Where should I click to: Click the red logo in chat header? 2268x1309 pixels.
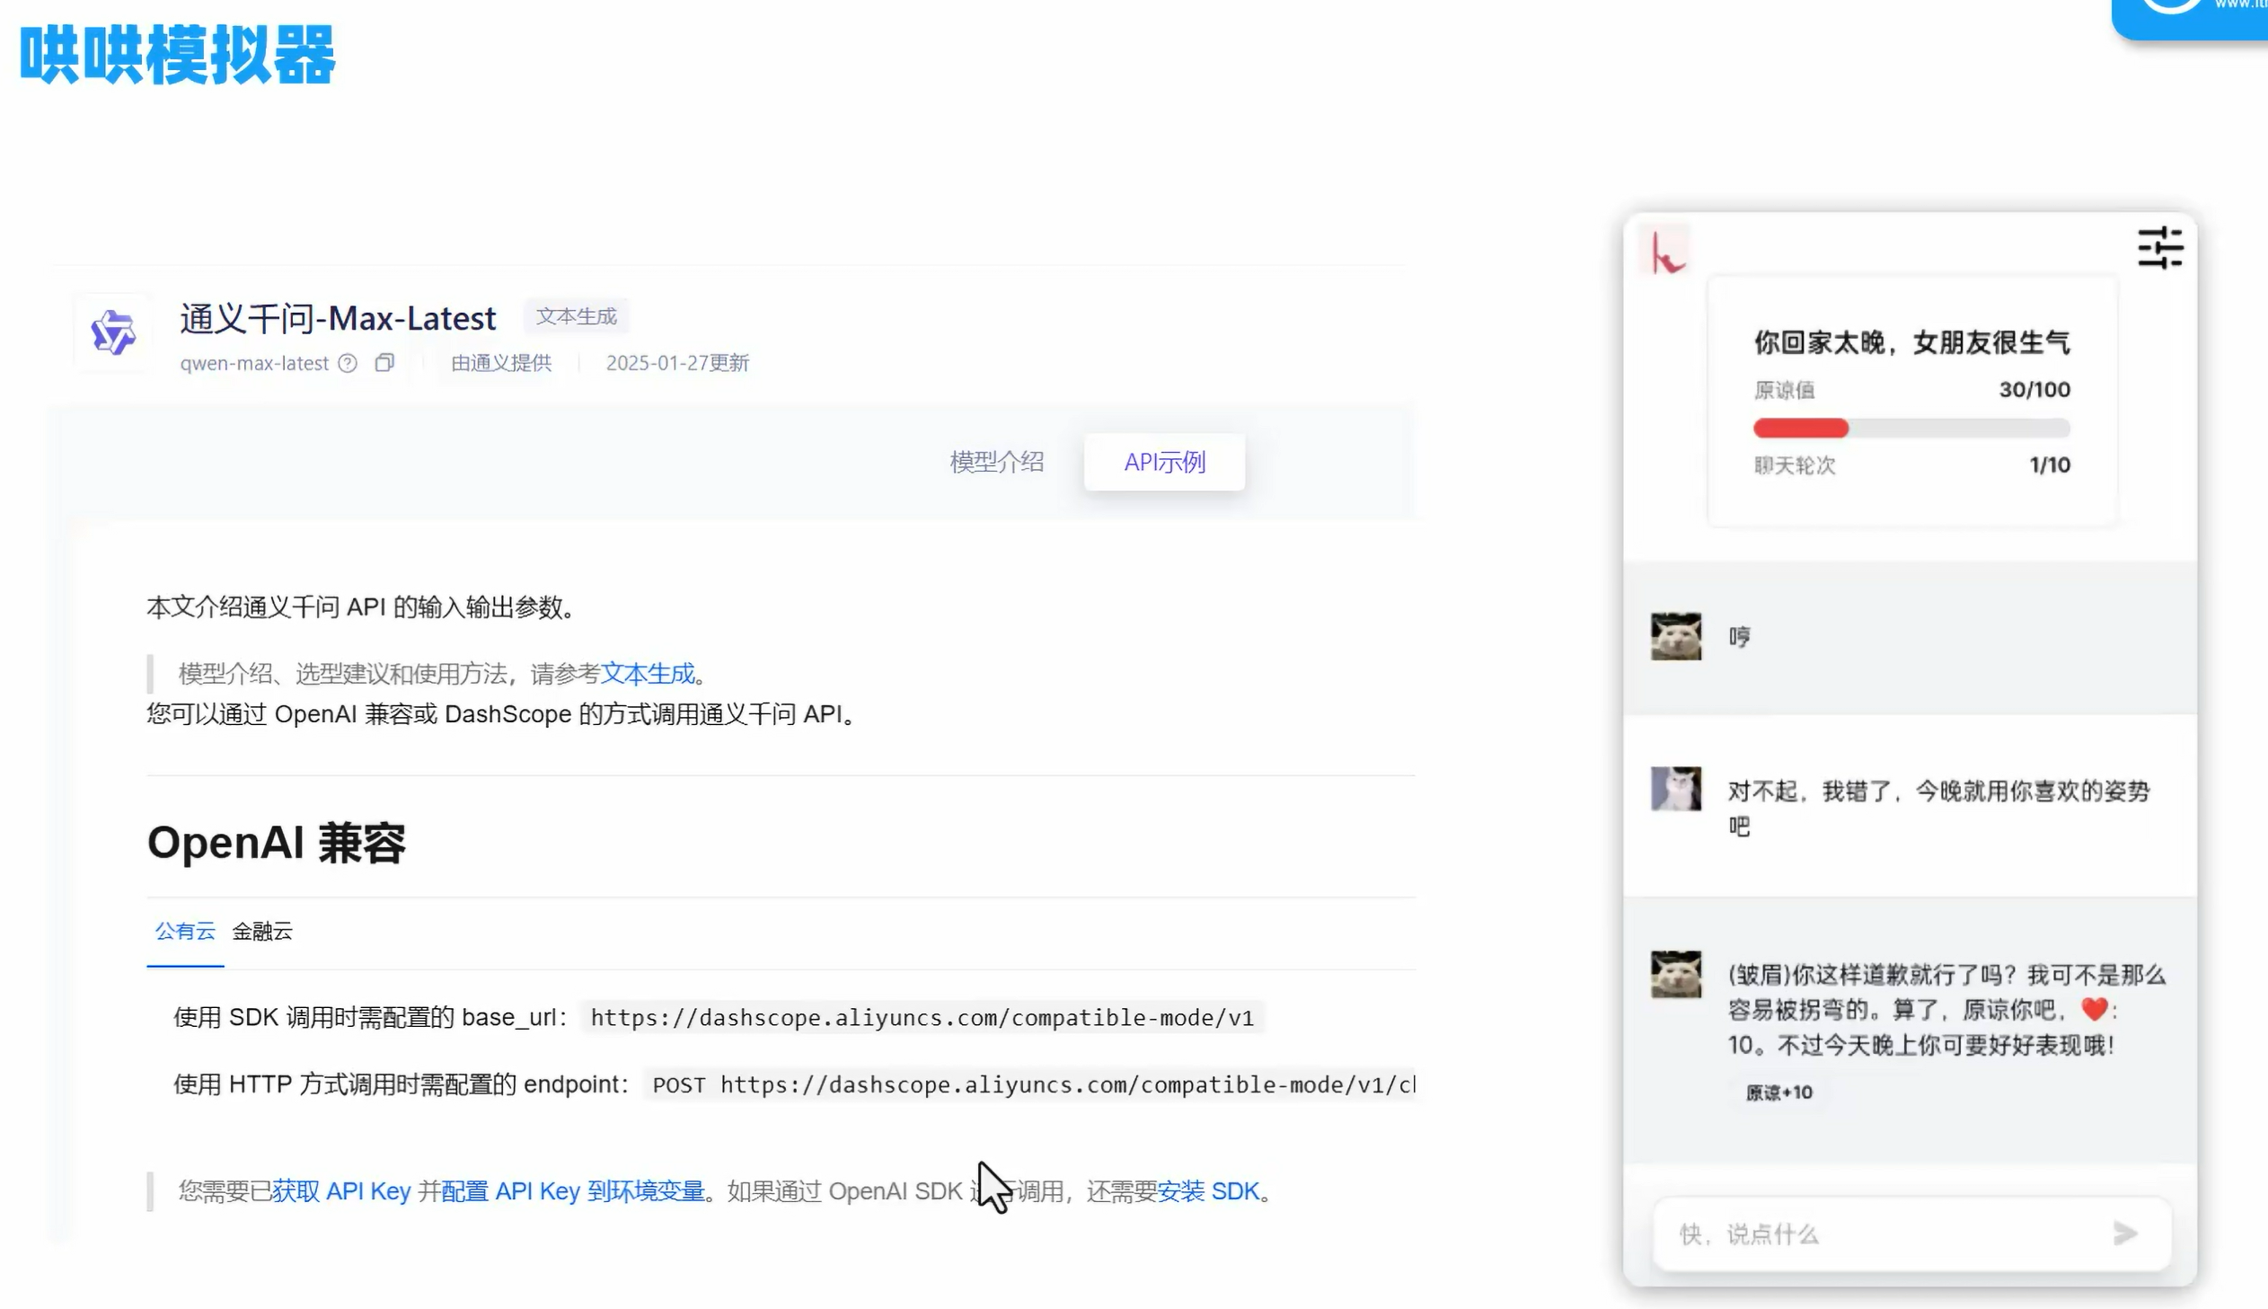[1667, 252]
